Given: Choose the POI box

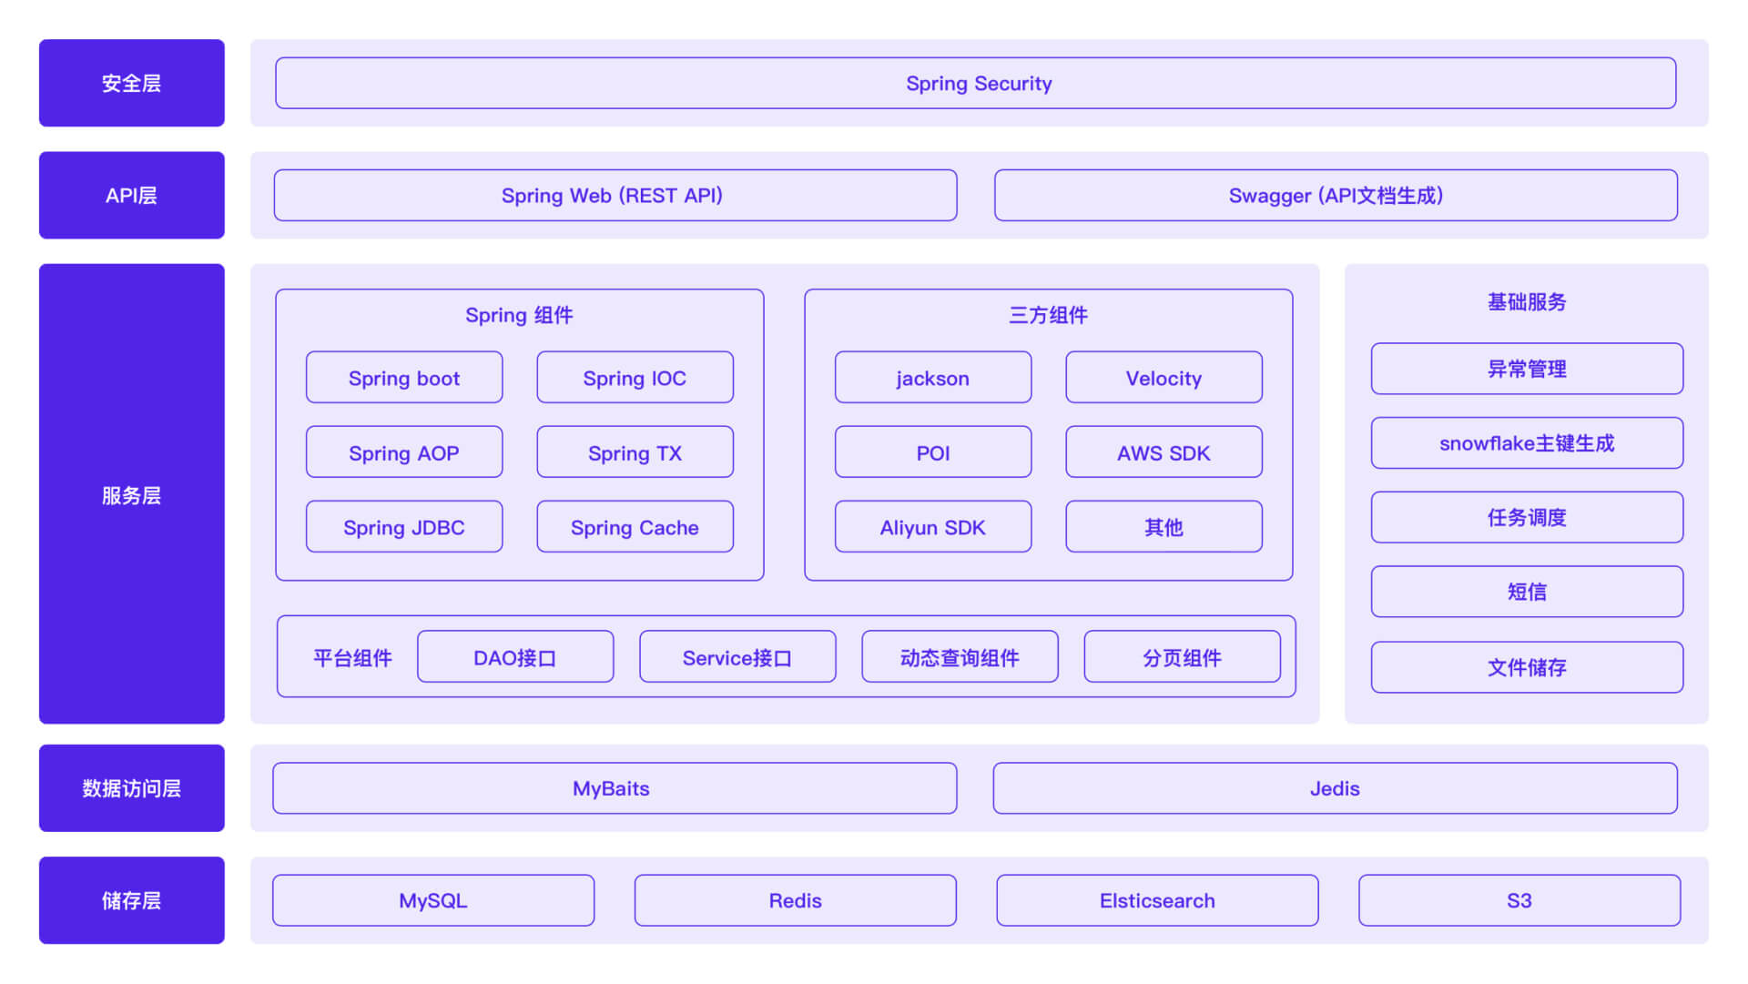Looking at the screenshot, I should point(933,452).
